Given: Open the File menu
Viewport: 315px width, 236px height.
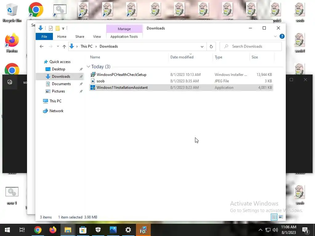Looking at the screenshot, I should [44, 37].
